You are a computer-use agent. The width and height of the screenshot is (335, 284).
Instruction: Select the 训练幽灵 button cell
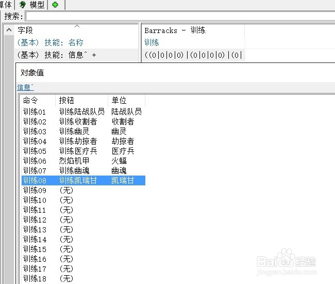[x=74, y=131]
